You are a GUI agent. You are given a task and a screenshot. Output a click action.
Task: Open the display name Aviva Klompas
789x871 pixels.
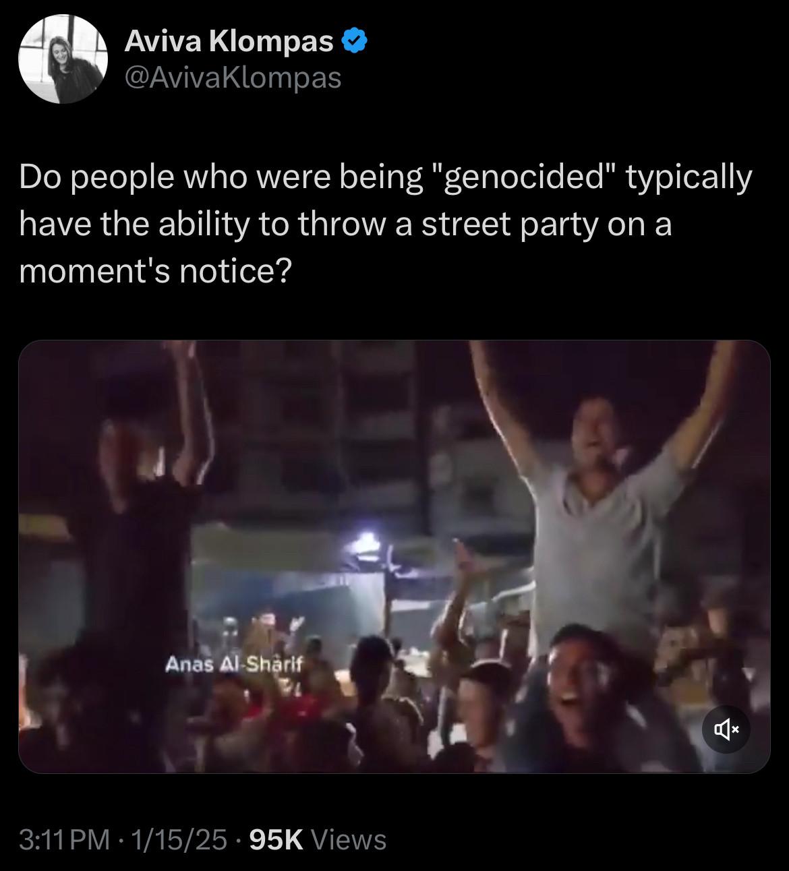pos(229,42)
